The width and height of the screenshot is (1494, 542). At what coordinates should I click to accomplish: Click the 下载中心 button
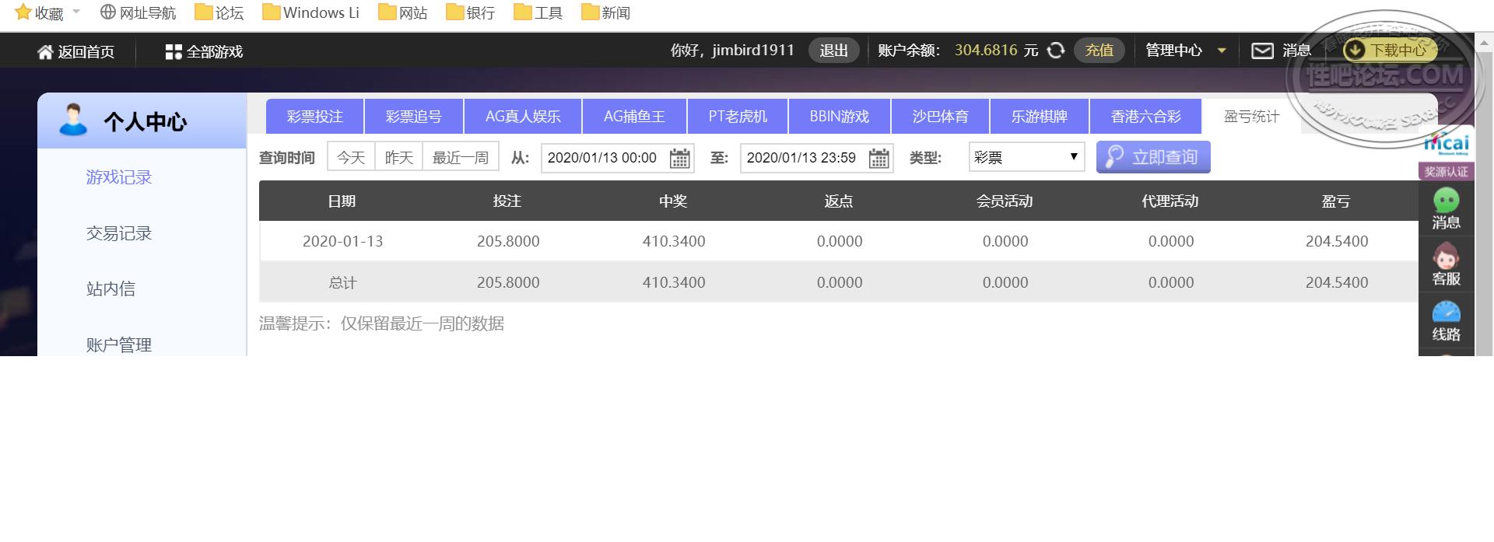click(x=1389, y=50)
